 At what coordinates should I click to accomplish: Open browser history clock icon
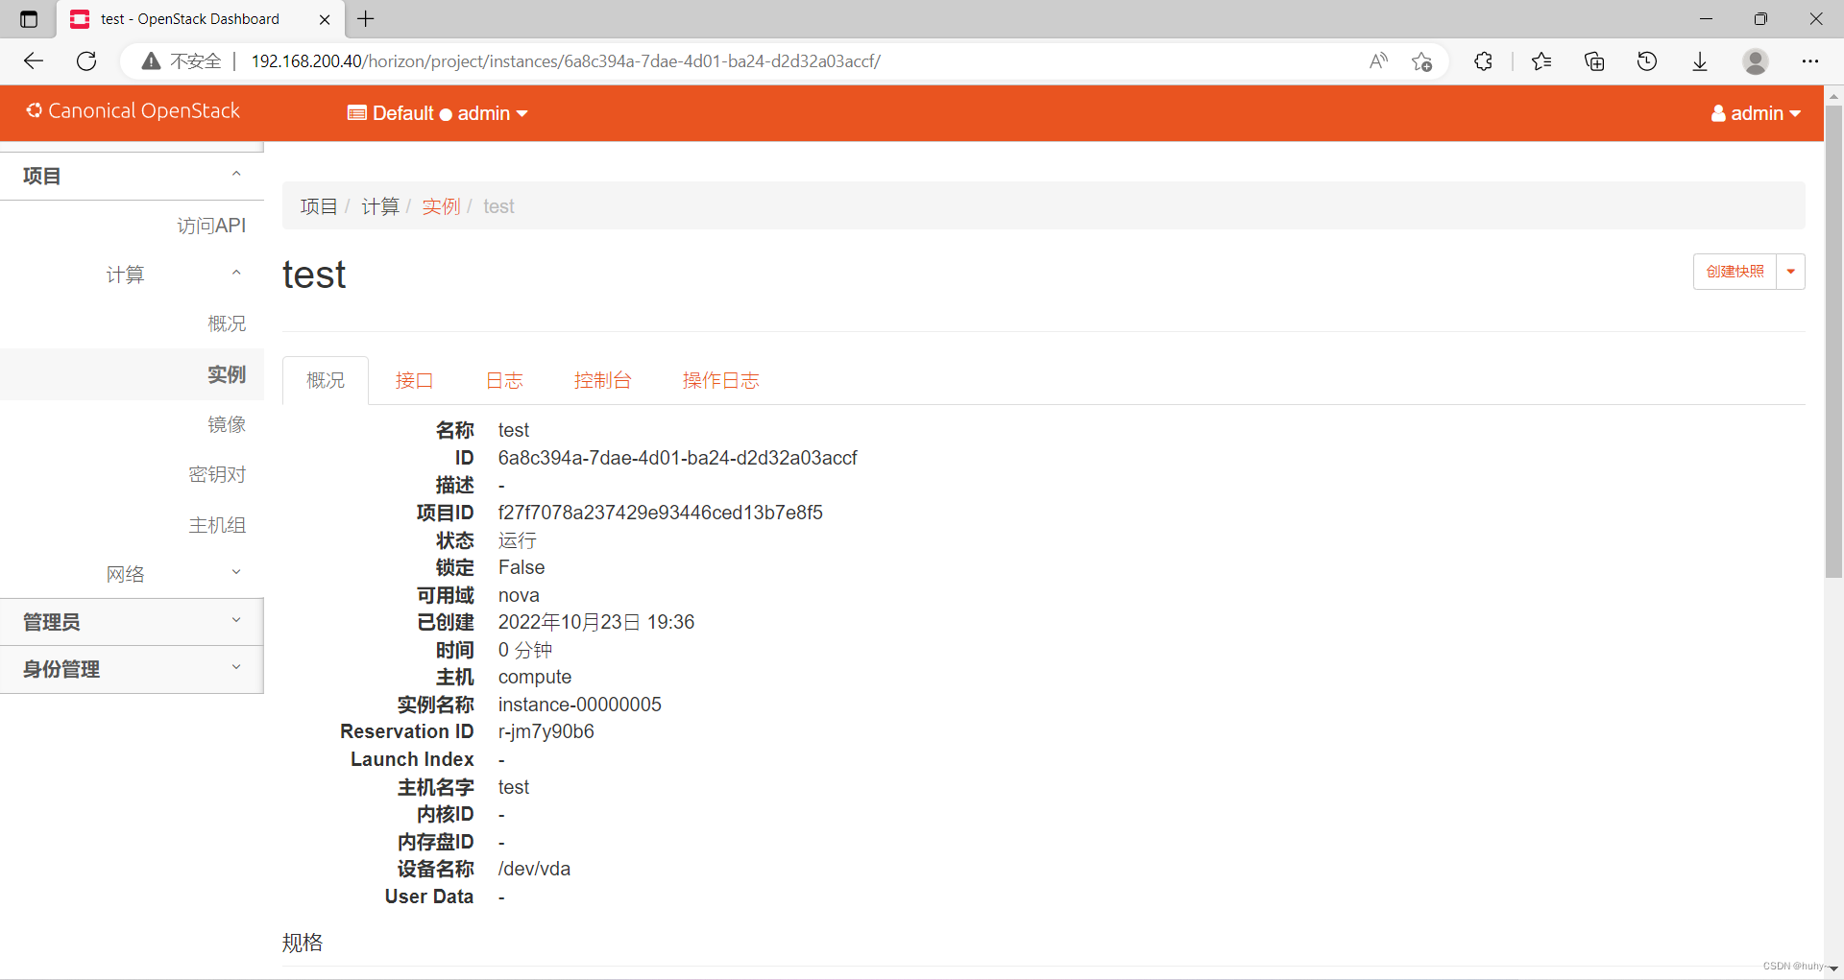(x=1647, y=61)
